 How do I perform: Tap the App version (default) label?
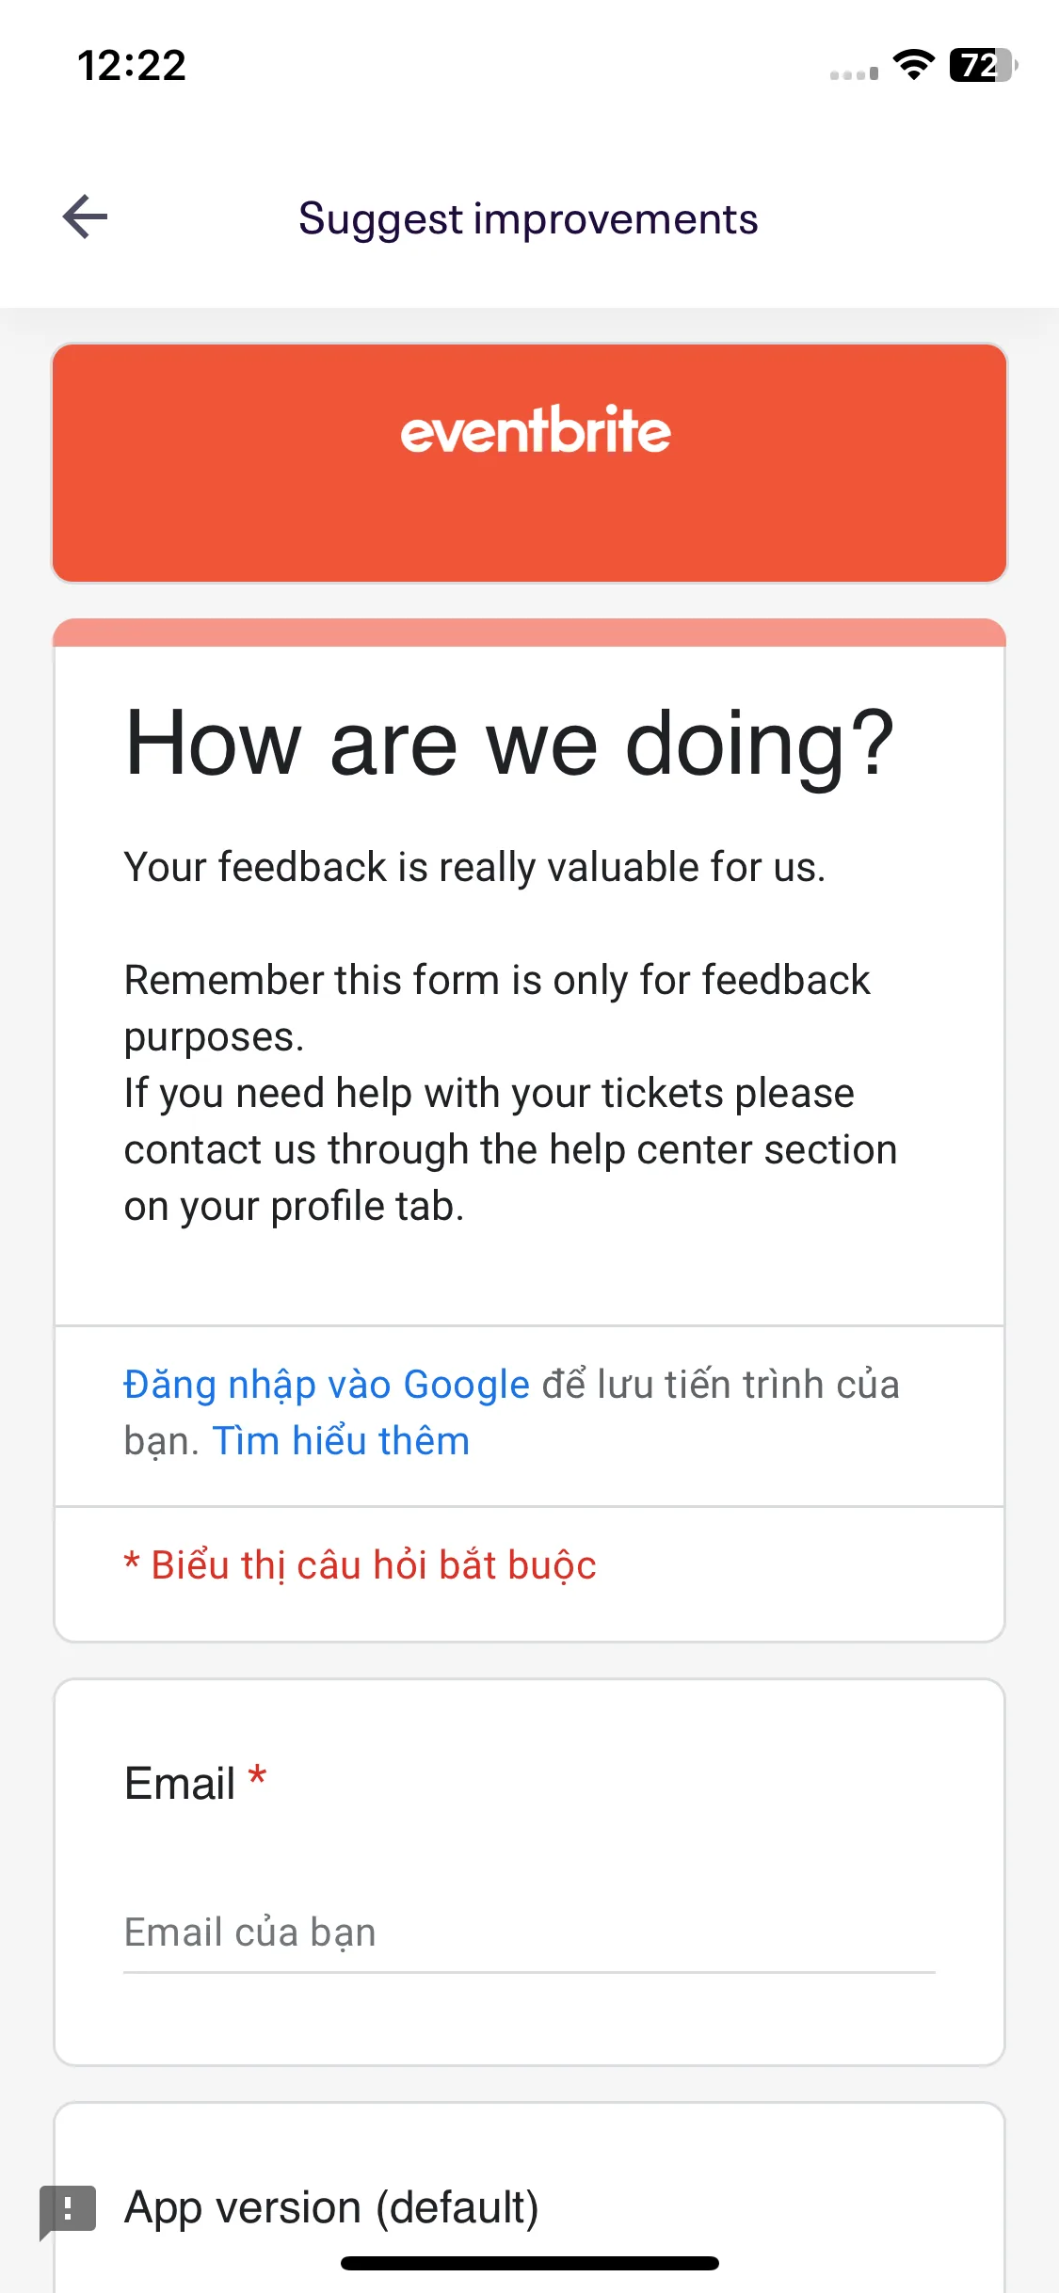[331, 2207]
